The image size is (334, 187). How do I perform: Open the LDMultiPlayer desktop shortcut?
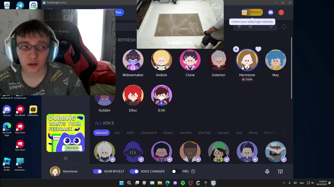tap(33, 111)
